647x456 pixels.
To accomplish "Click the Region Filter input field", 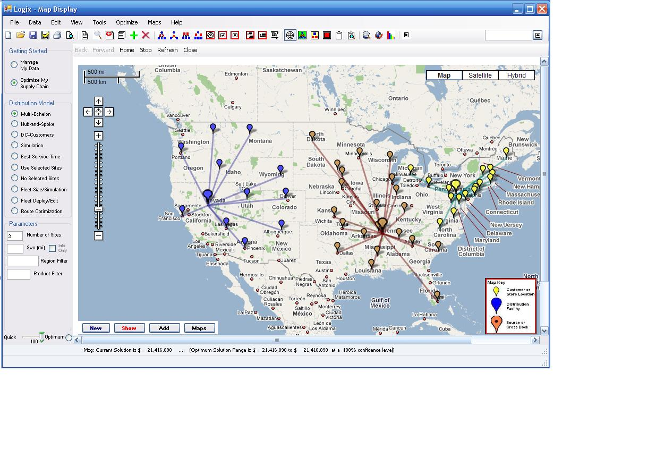I will pyautogui.click(x=23, y=261).
